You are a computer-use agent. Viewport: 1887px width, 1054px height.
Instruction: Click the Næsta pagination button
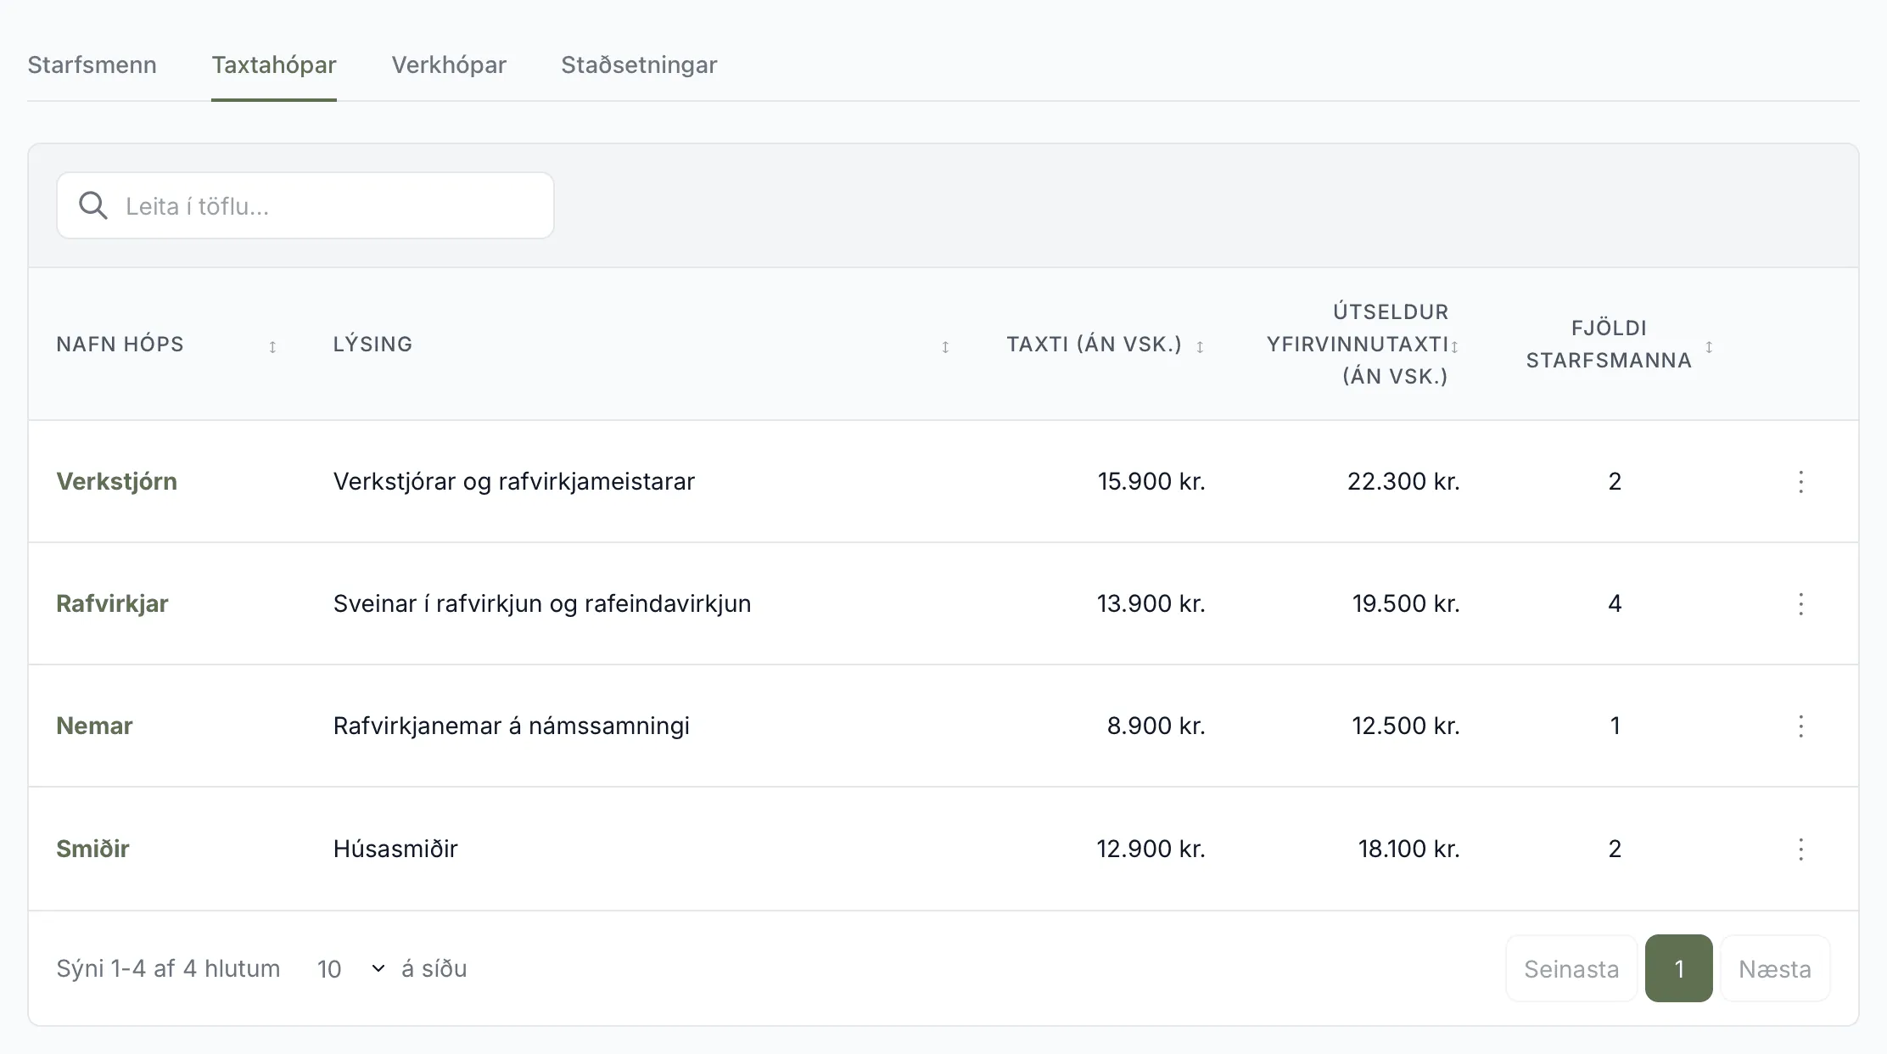pos(1775,968)
